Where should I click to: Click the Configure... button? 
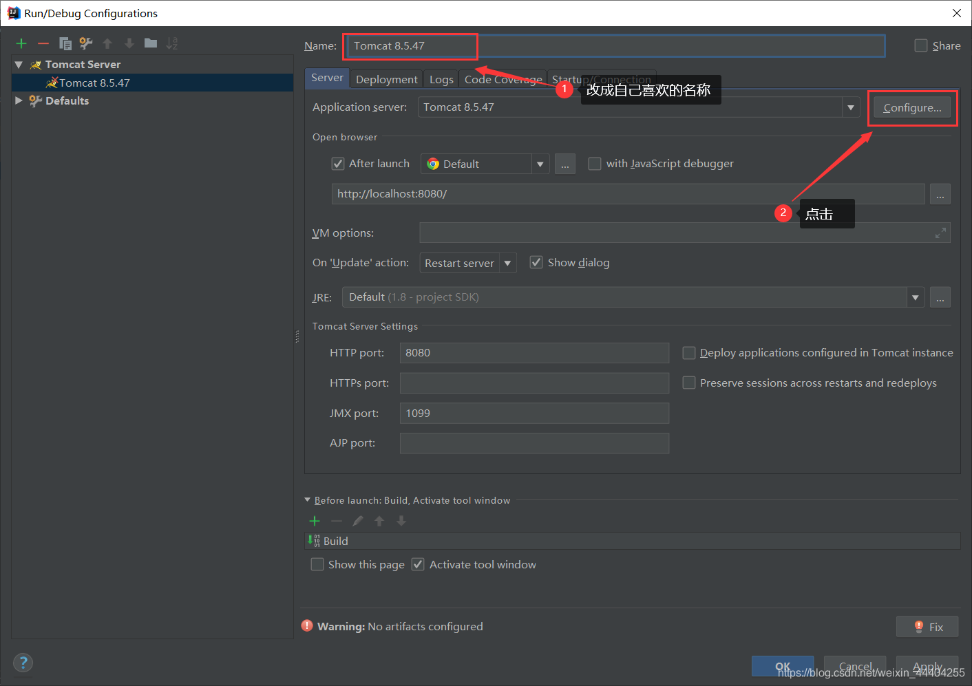912,107
